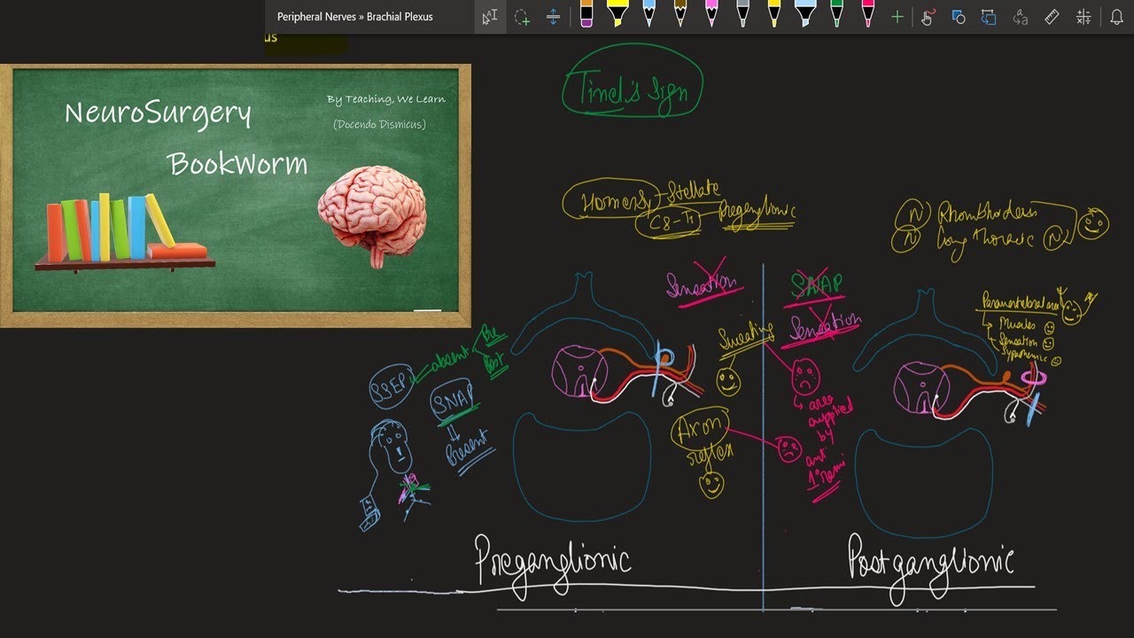The image size is (1134, 638).
Task: Add a new pen with plus icon
Action: click(897, 17)
